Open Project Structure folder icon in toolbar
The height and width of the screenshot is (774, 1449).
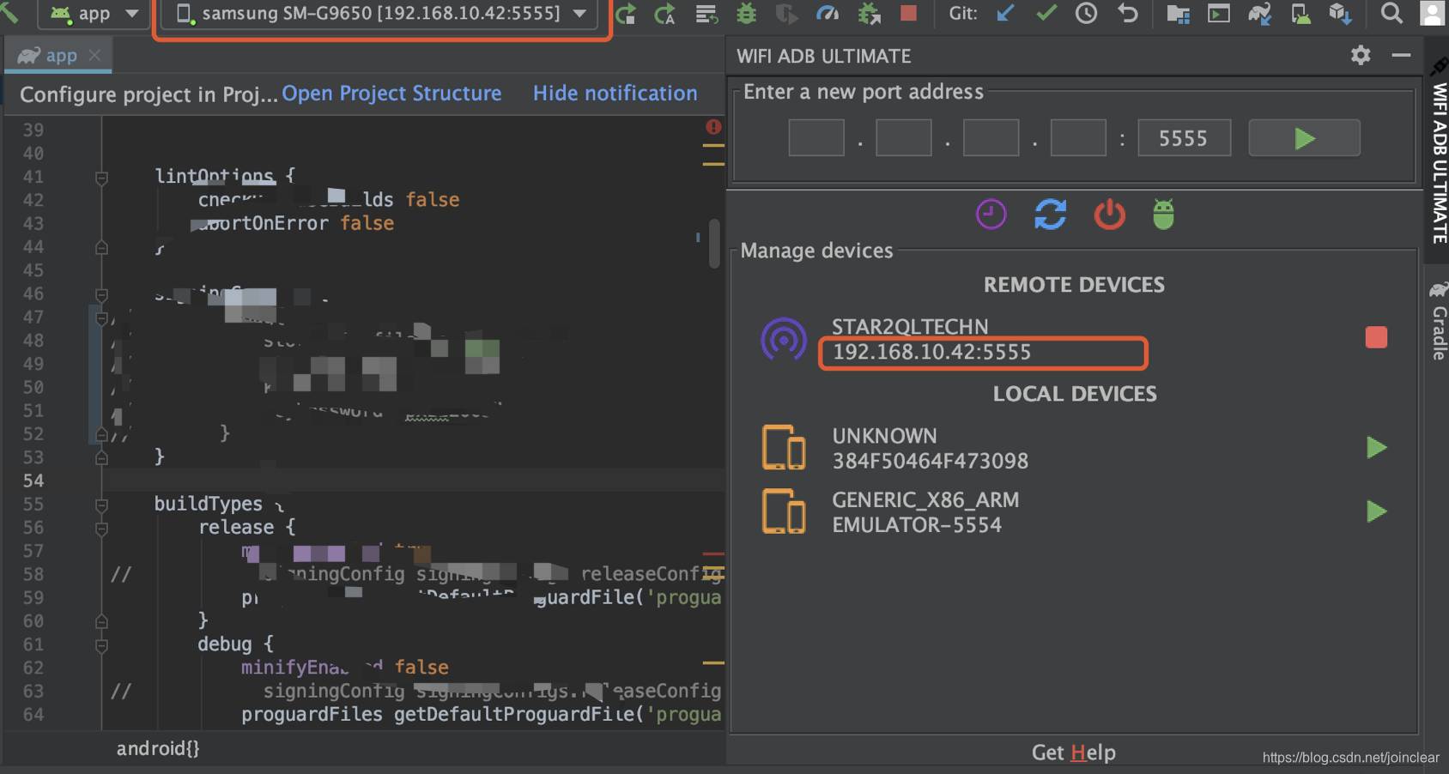click(x=1178, y=14)
